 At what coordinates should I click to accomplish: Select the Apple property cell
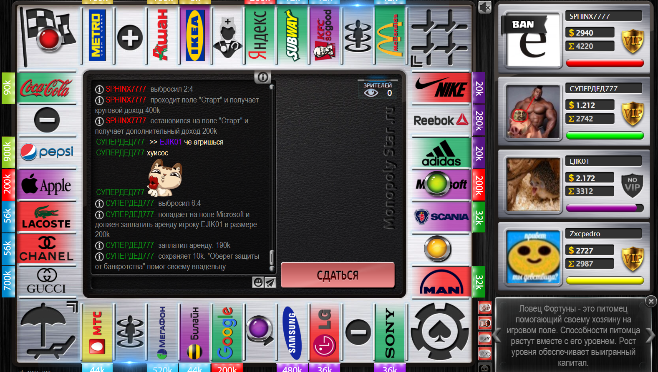(x=47, y=185)
